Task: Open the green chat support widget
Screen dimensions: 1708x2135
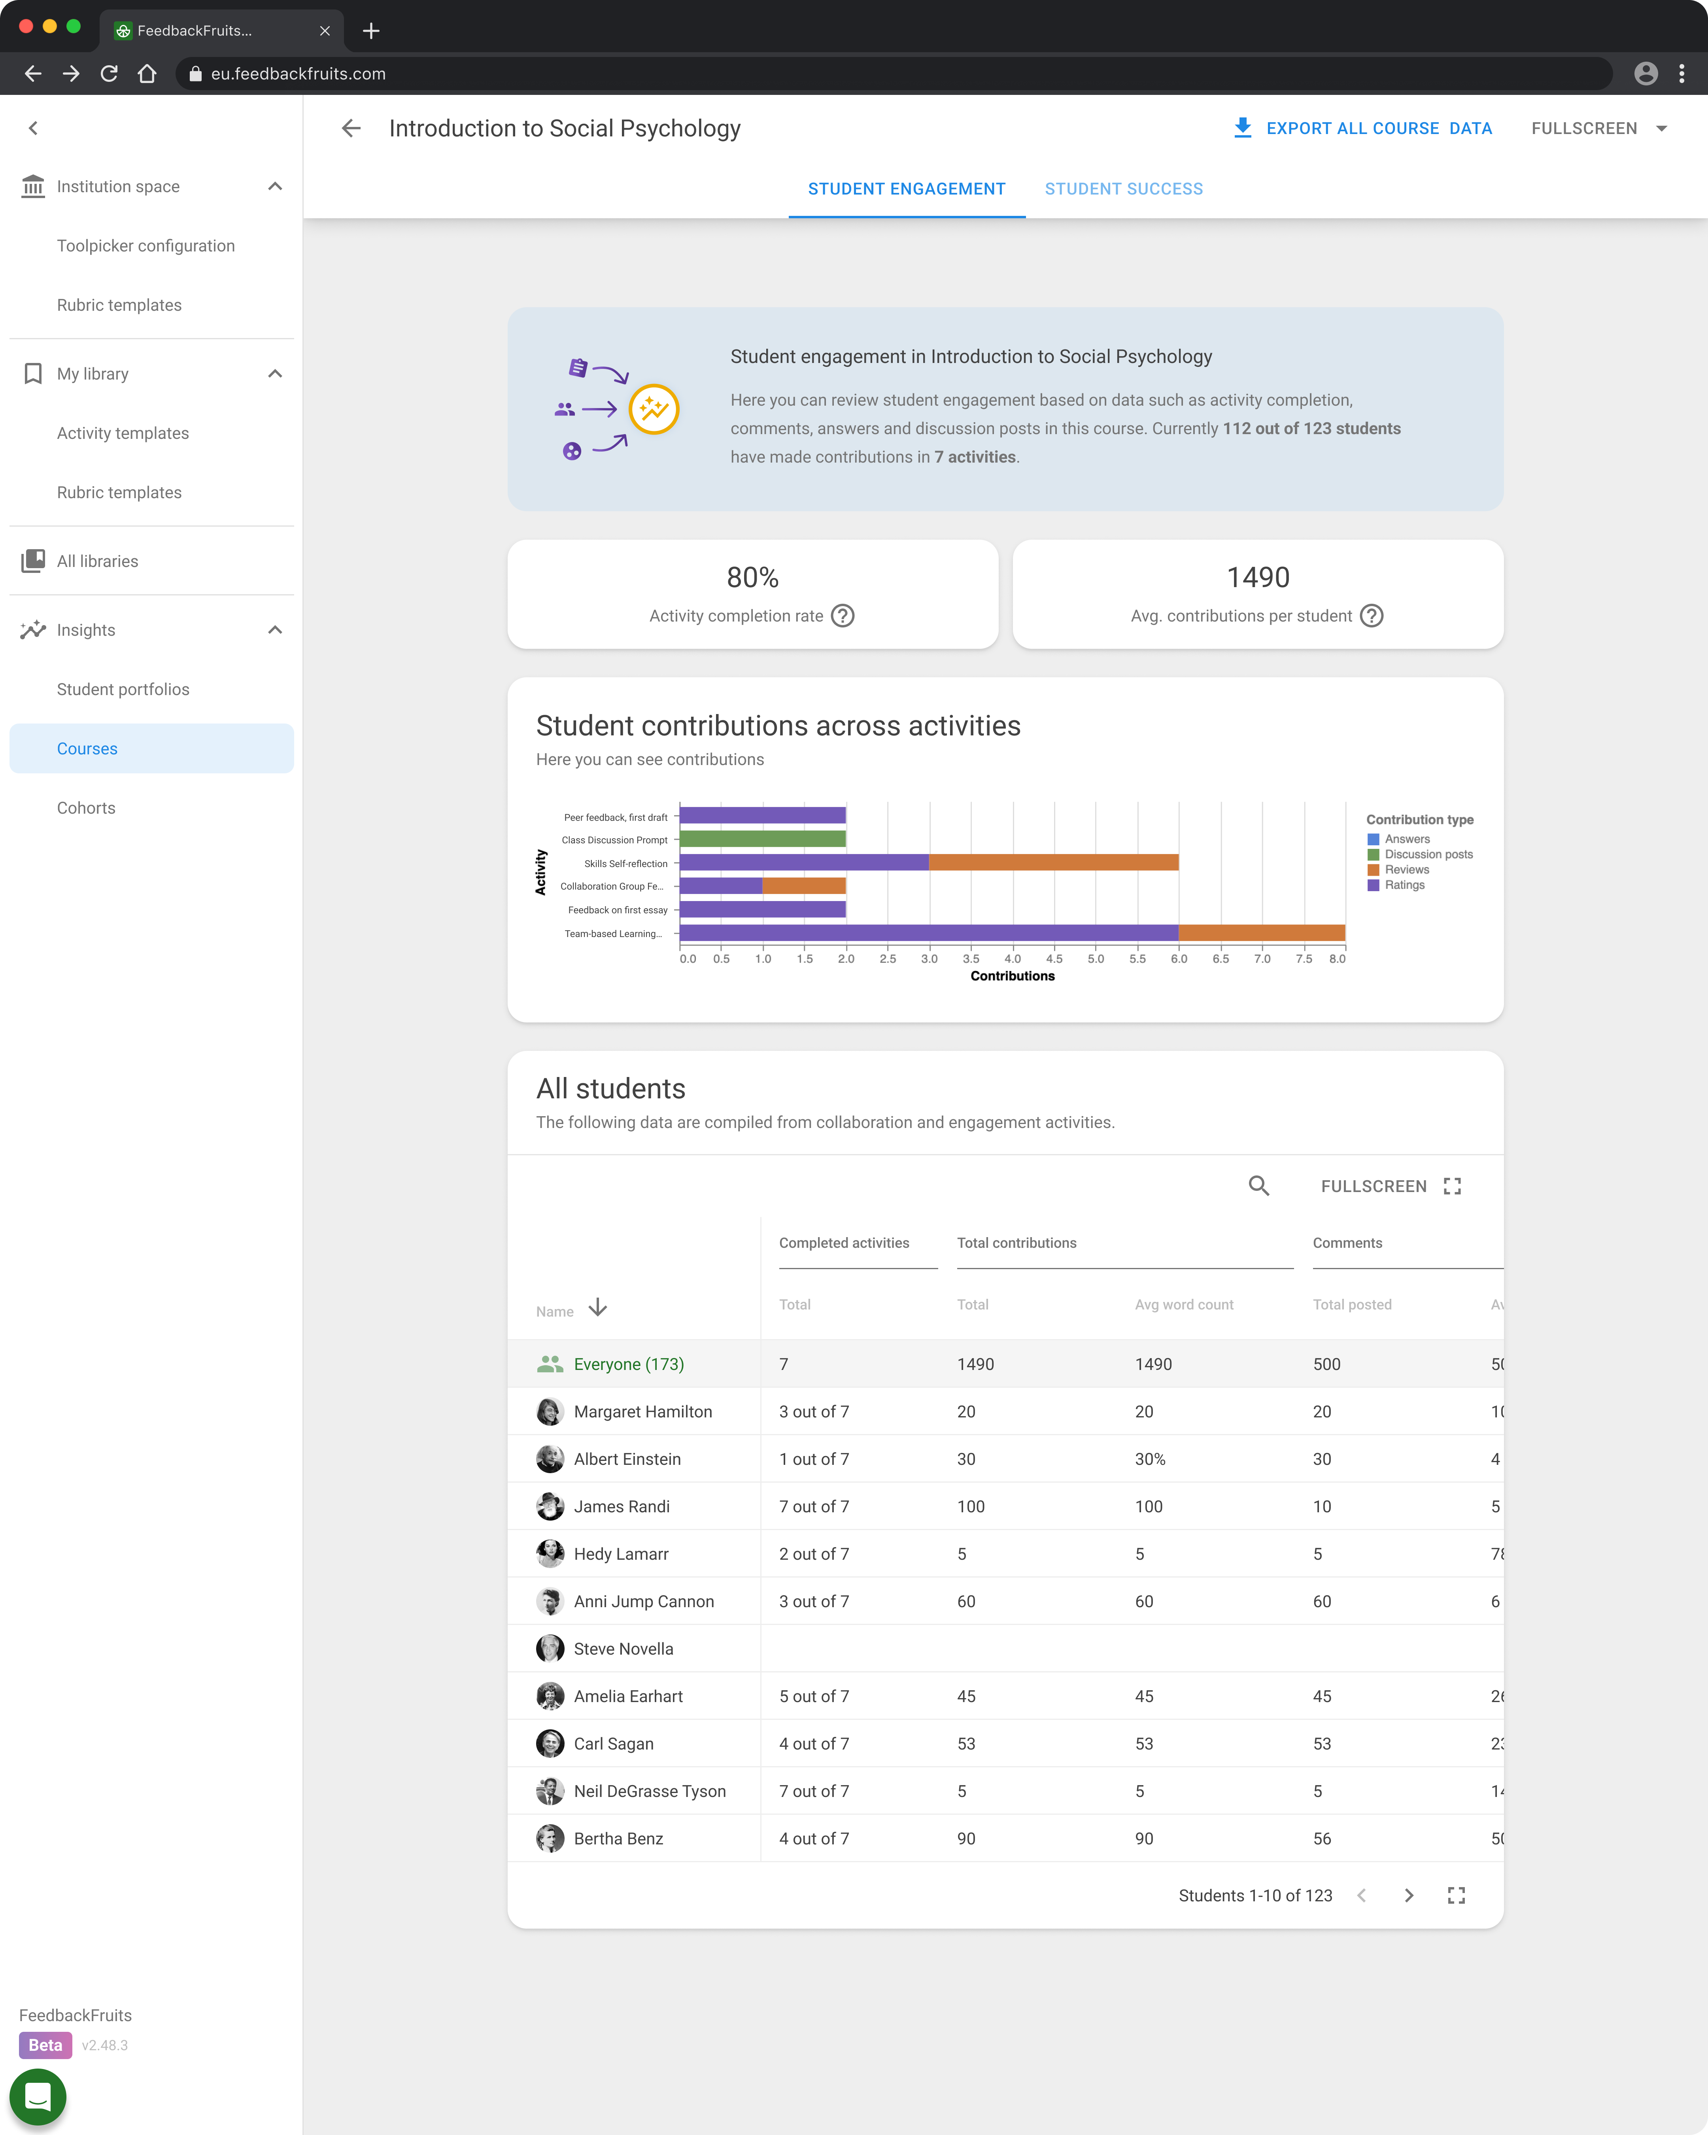Action: pos(38,2096)
